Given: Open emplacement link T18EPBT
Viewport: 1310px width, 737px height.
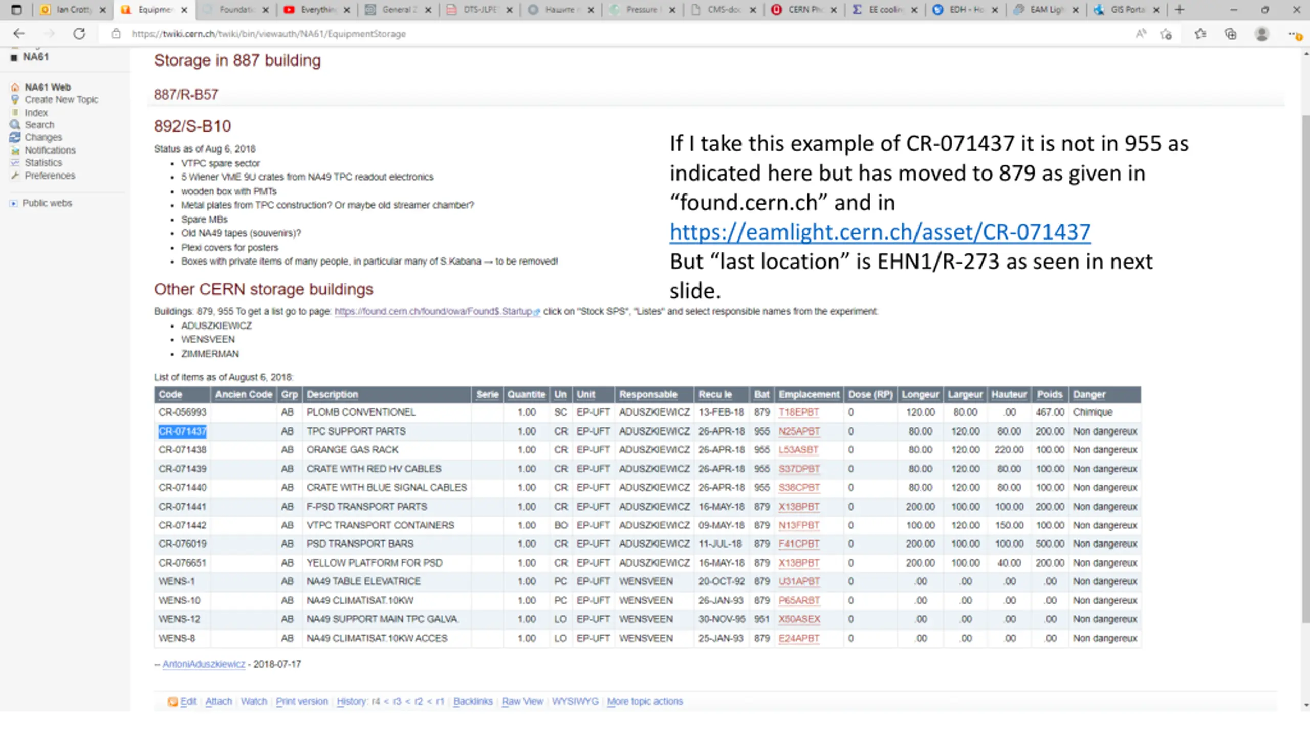Looking at the screenshot, I should (x=799, y=413).
